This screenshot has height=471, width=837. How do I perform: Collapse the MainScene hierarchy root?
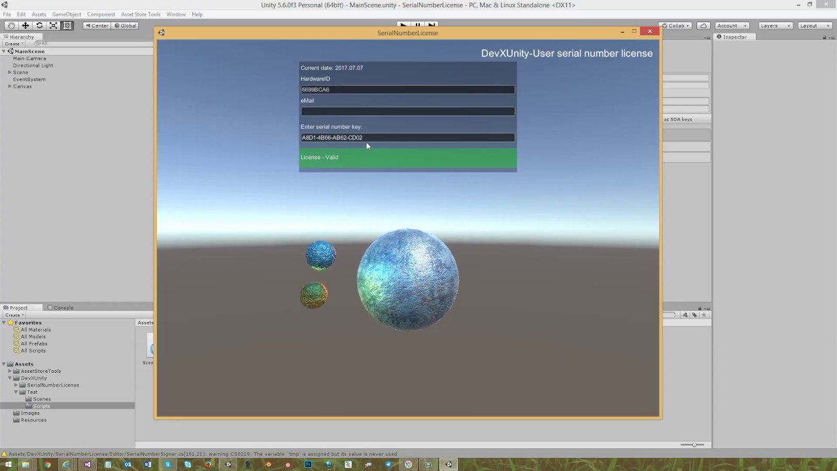pyautogui.click(x=4, y=51)
